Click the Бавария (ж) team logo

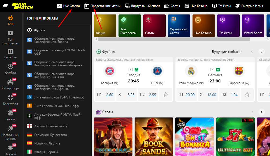[110, 71]
